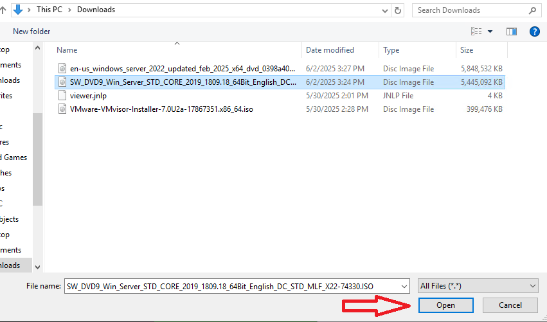Click the change view layout icon

click(476, 31)
